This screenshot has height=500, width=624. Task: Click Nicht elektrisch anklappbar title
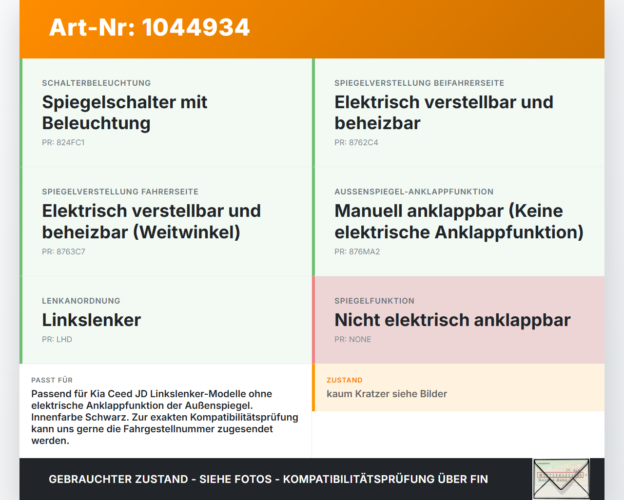(x=452, y=320)
